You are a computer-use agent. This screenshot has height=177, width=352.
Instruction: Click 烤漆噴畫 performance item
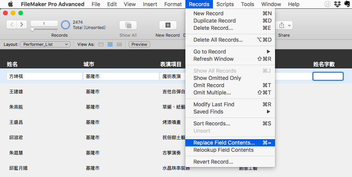point(172,122)
